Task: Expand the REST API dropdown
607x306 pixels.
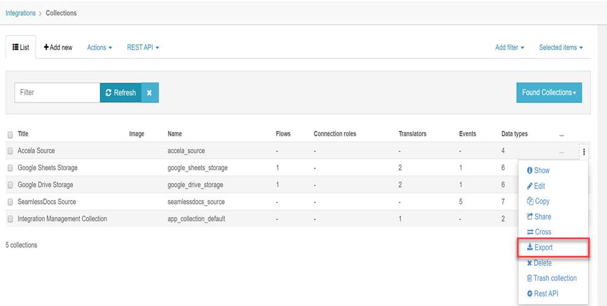Action: [143, 47]
